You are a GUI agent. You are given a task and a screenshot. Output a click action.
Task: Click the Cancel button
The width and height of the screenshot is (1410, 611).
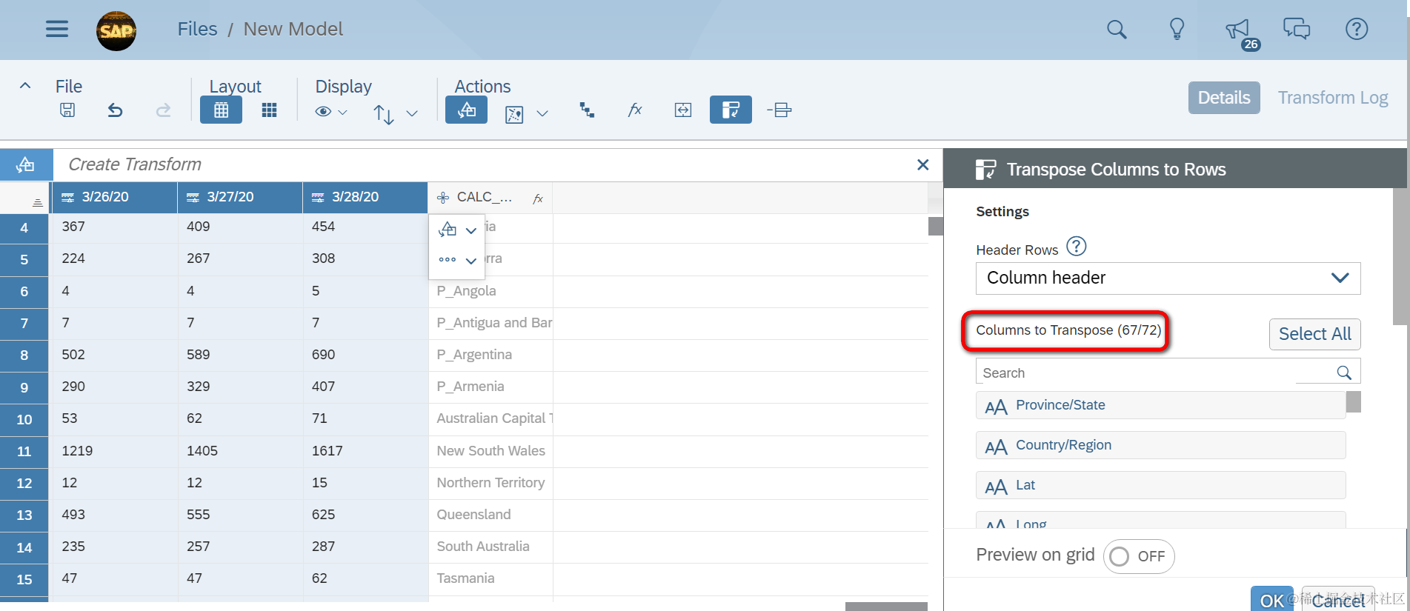[1338, 600]
